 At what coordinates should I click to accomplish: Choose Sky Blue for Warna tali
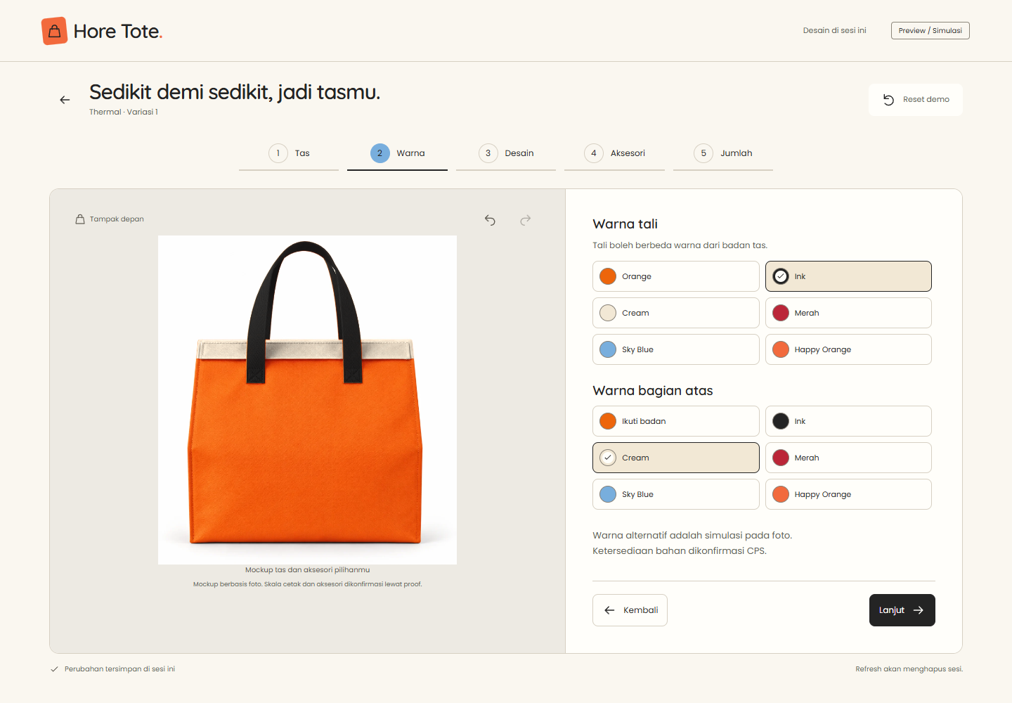point(676,349)
